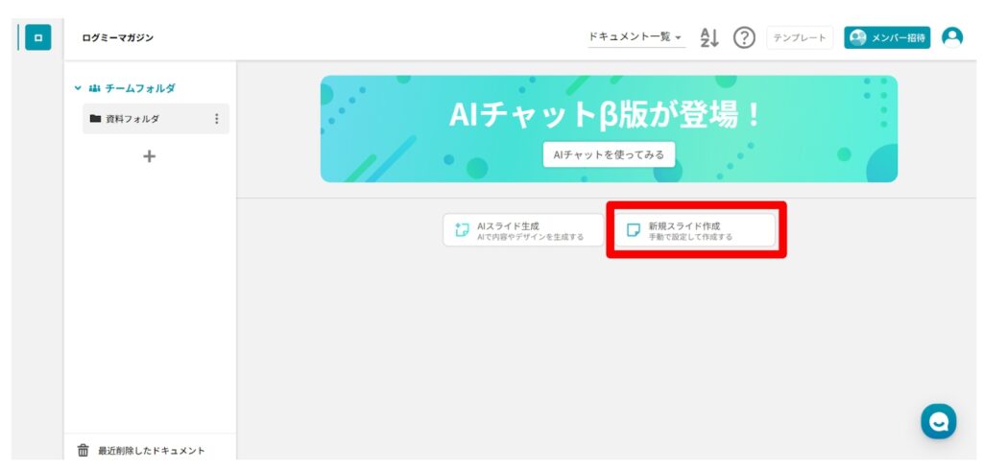Click AIチャットを使ってみる button

[609, 154]
